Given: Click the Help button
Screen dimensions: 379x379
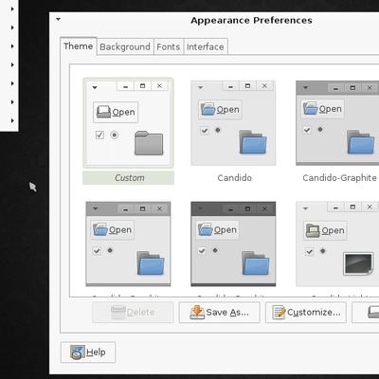Looking at the screenshot, I should 88,352.
